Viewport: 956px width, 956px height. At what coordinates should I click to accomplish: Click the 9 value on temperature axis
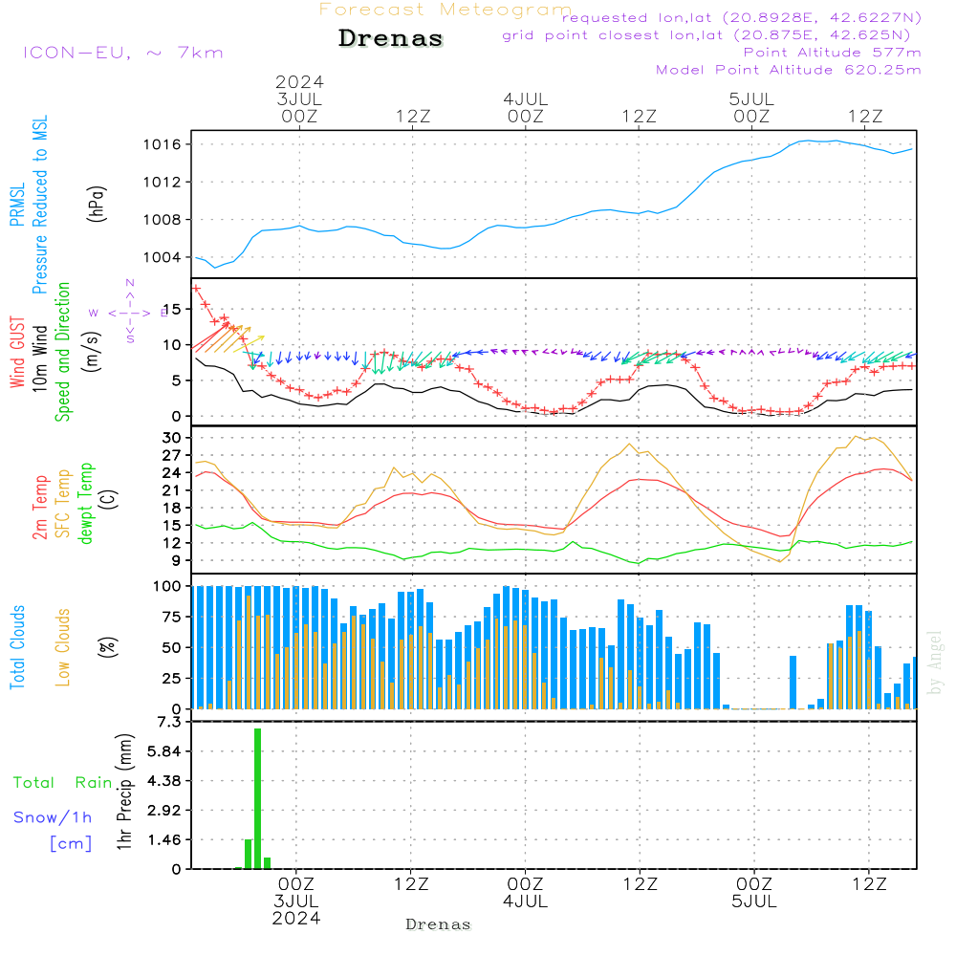[177, 560]
